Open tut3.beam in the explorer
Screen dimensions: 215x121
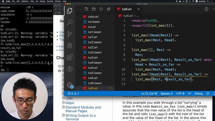95,52
